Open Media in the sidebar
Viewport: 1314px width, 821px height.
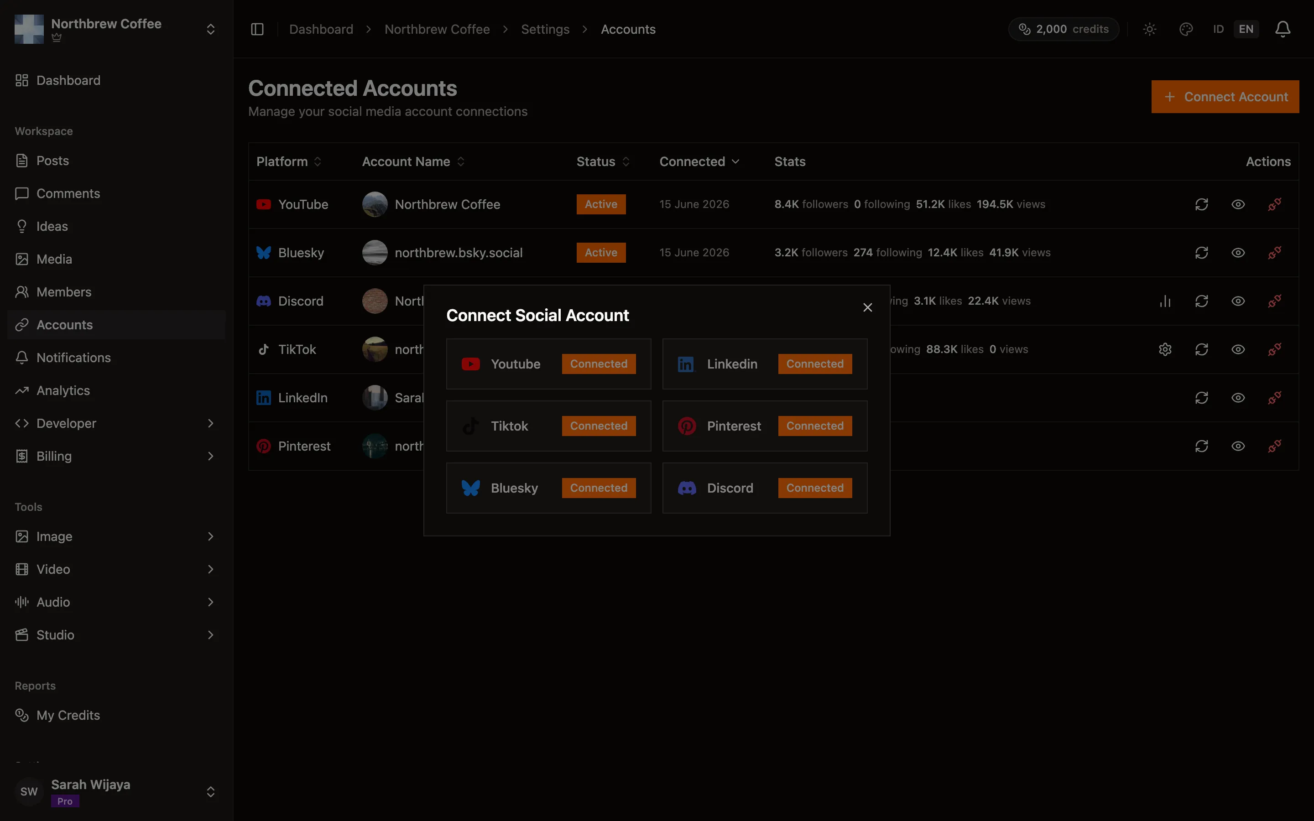(117, 259)
